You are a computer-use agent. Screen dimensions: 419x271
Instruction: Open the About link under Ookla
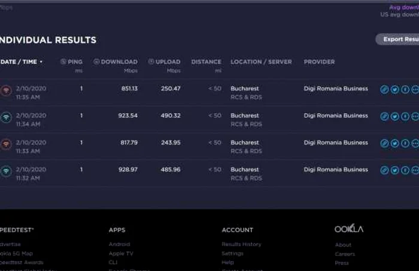coord(343,245)
